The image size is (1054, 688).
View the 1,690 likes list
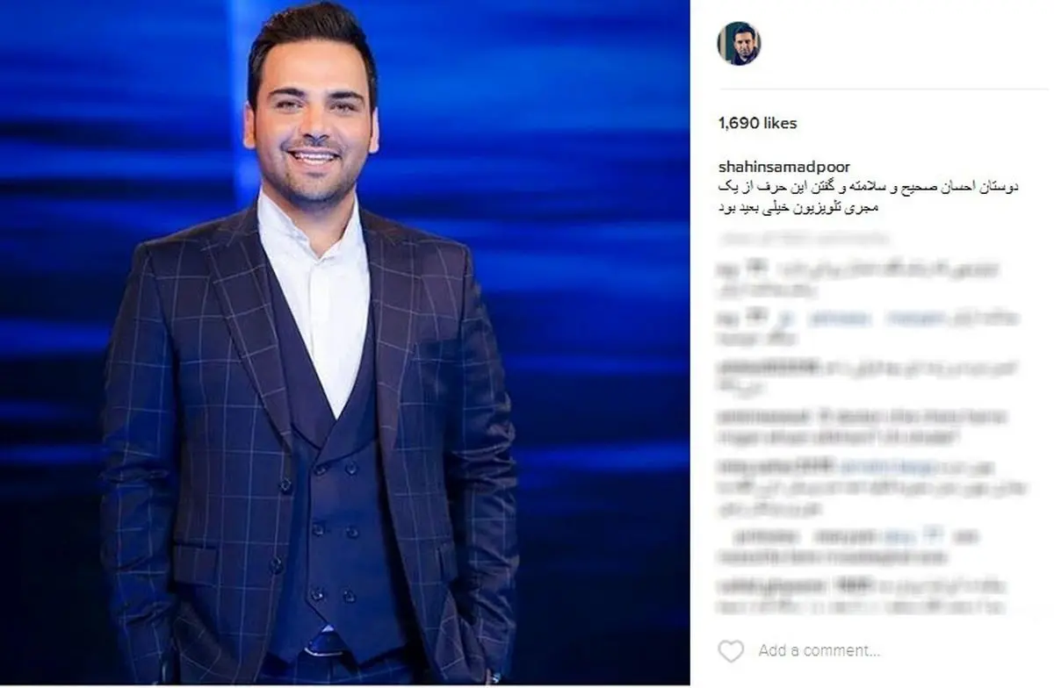click(757, 124)
